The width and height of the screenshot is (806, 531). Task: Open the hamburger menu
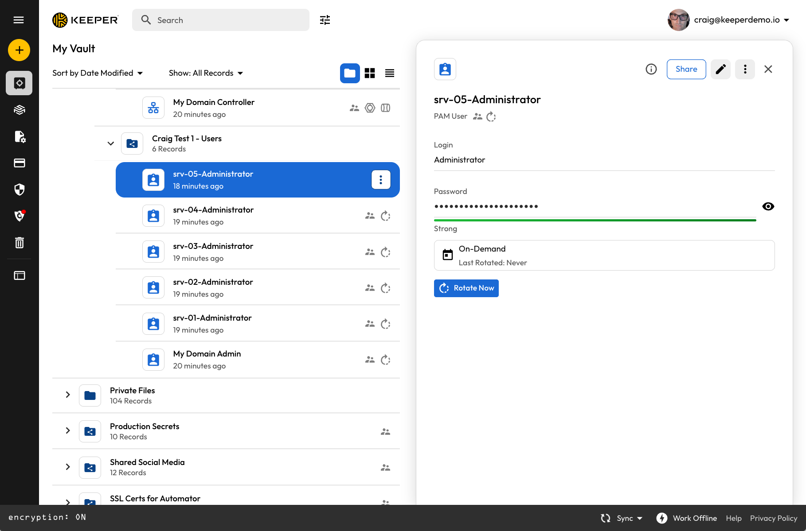pos(19,20)
